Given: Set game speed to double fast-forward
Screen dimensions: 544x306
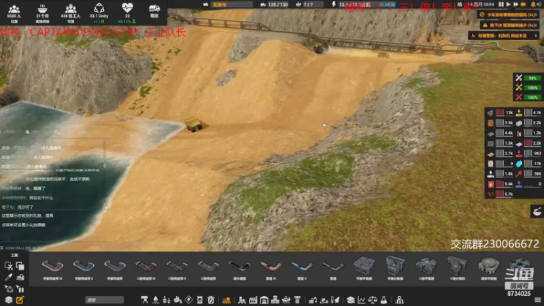Looking at the screenshot, I should tap(515, 5).
